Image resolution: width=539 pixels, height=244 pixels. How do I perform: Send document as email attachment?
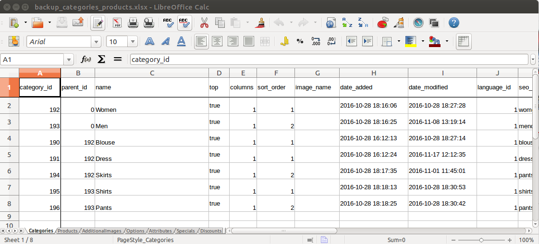click(x=78, y=23)
